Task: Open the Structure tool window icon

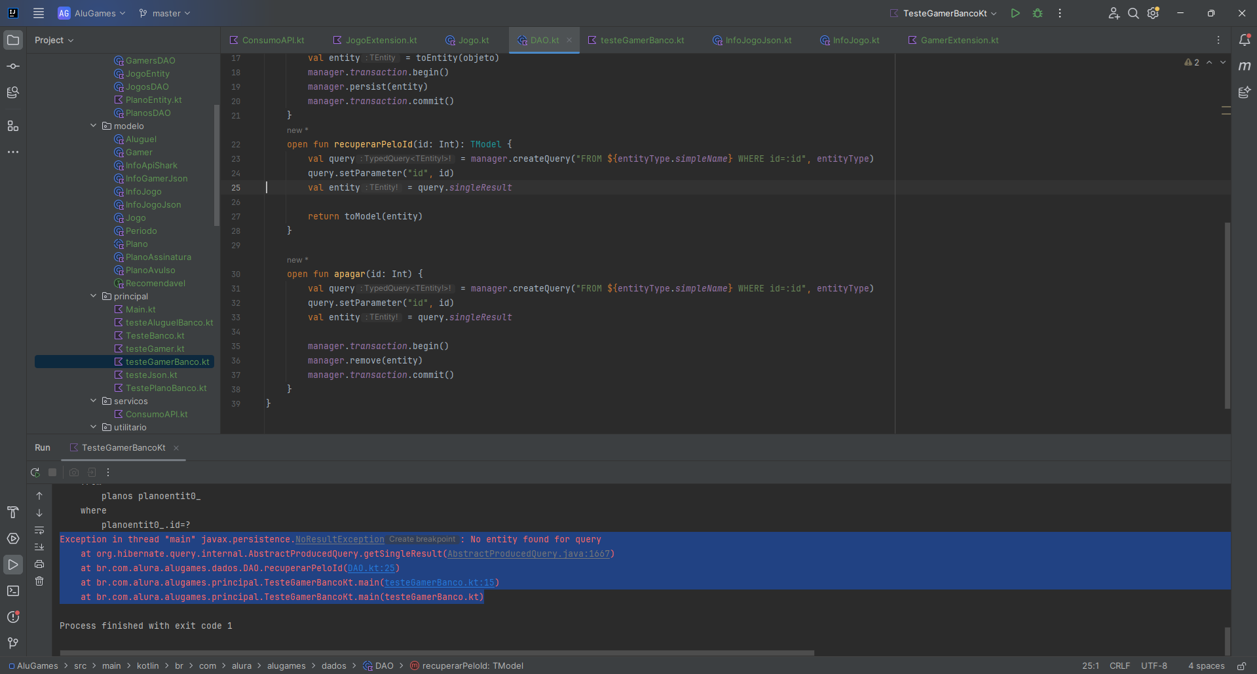Action: [13, 126]
